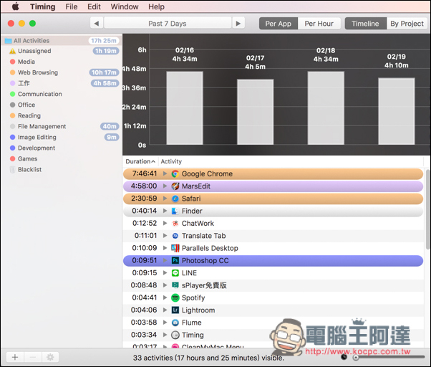This screenshot has width=431, height=367.
Task: Sort by Duration column header
Action: [x=140, y=161]
